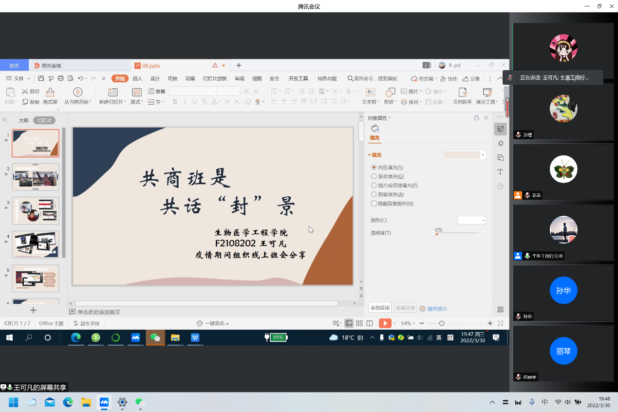
Task: Open the Insert (插入) ribbon tab
Action: point(137,78)
